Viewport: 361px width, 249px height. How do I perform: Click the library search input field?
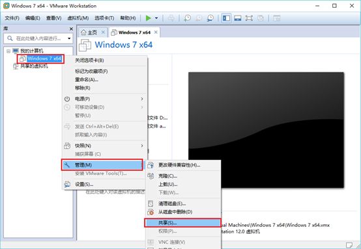pos(38,38)
